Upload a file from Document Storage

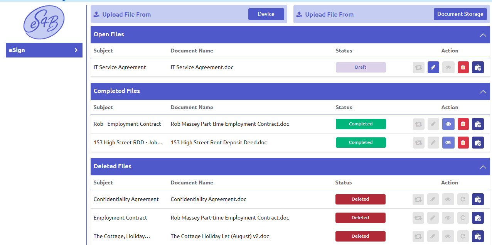pyautogui.click(x=460, y=14)
